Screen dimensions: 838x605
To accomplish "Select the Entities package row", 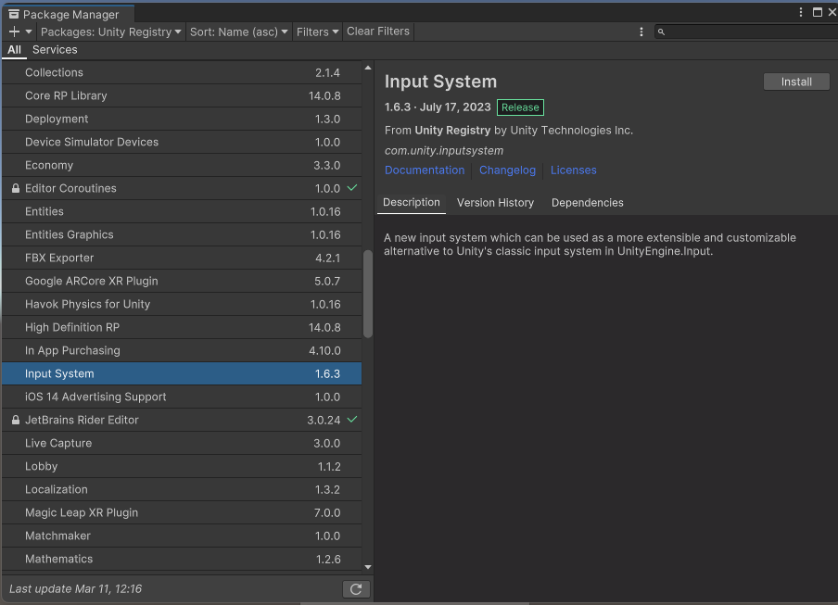I will point(182,211).
